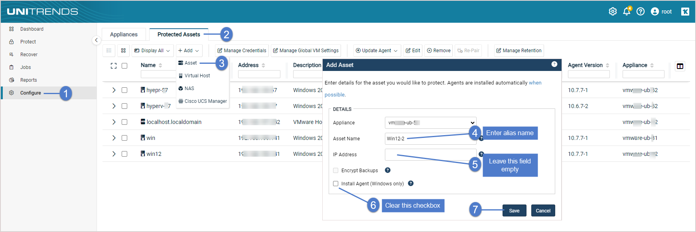Sort by Name column arrows
696x232 pixels.
pos(160,65)
